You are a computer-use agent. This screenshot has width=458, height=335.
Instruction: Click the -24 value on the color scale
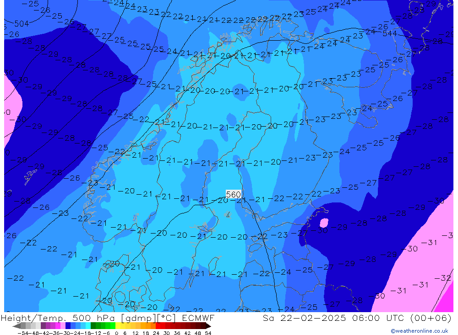(x=76, y=333)
